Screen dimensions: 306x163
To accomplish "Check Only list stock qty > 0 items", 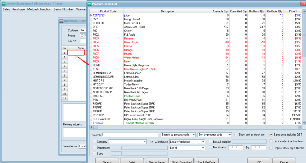I will point(271,148).
